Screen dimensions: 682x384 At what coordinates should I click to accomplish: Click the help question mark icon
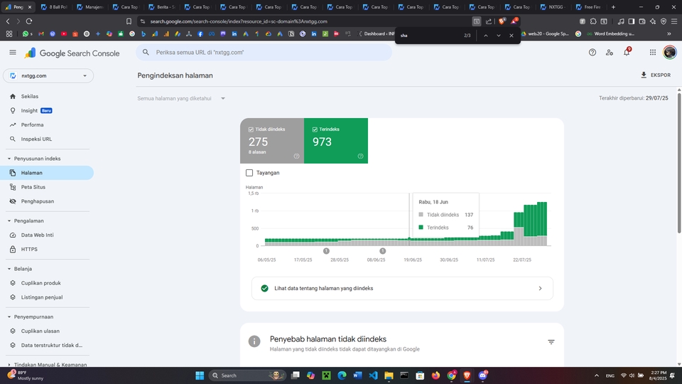coord(592,53)
